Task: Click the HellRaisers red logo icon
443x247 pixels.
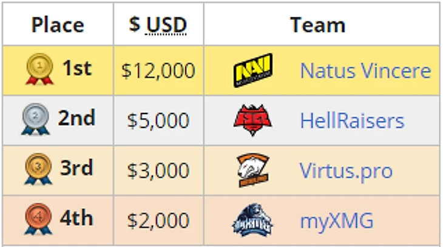Action: pos(252,120)
